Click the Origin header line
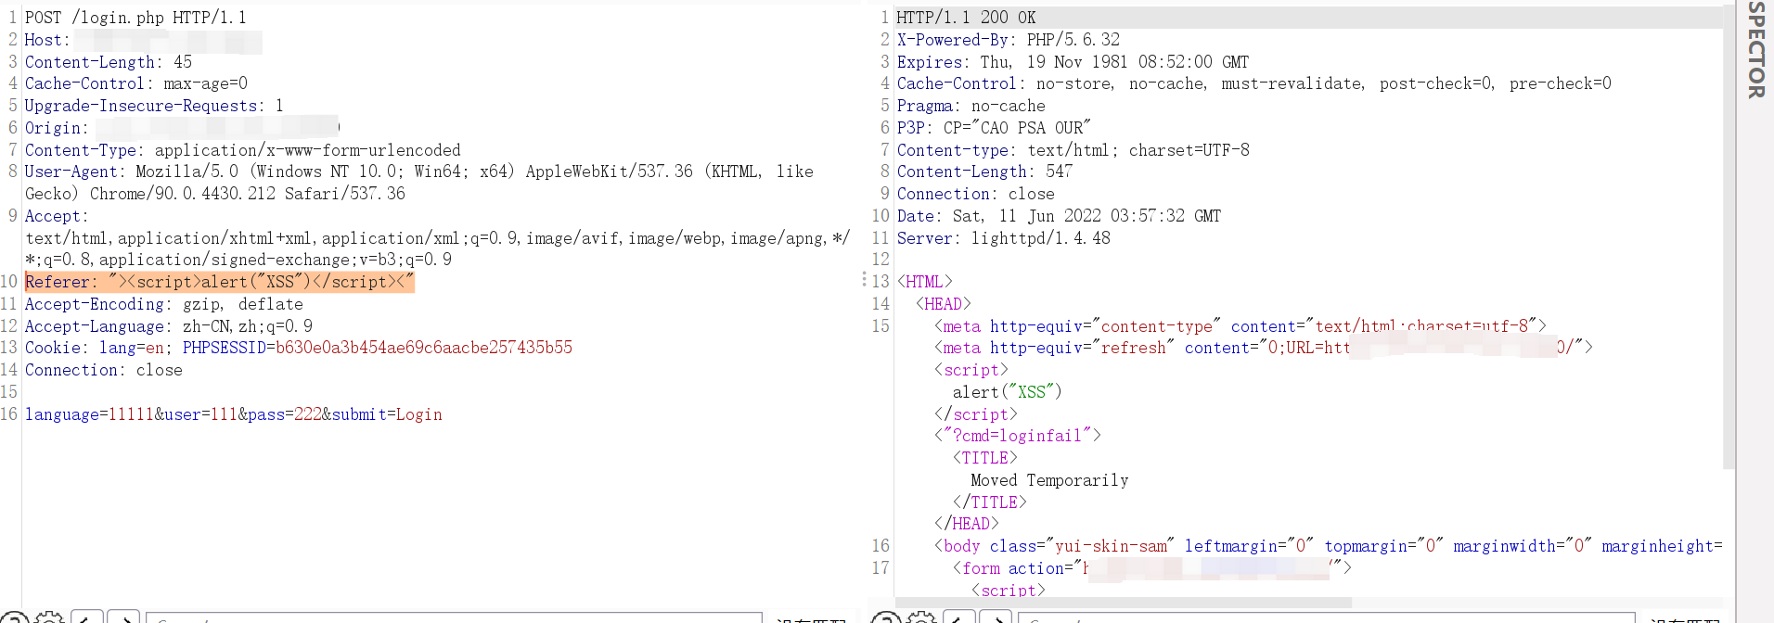This screenshot has width=1774, height=623. (182, 128)
